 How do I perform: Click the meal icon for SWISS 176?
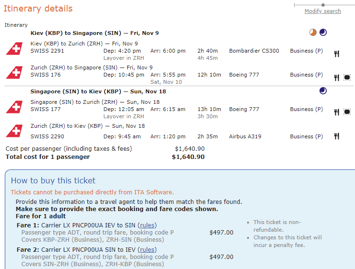click(337, 78)
